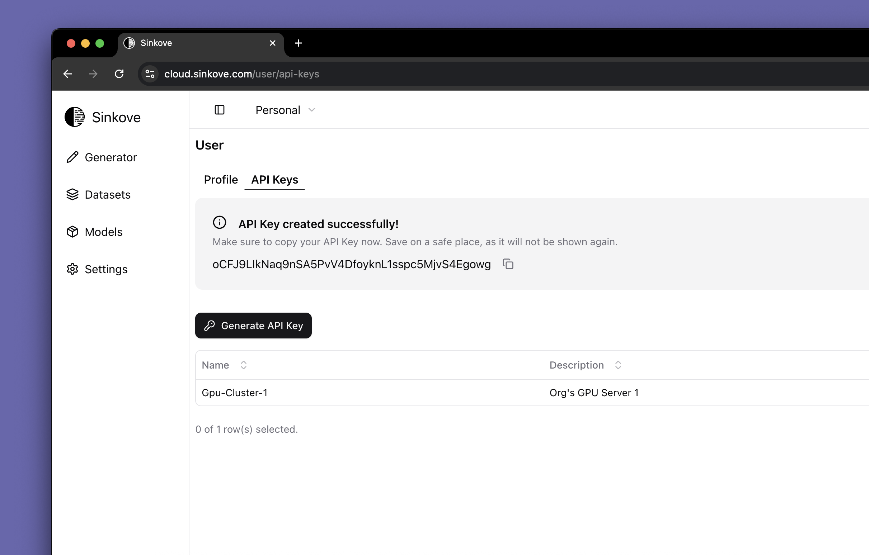Open the Datasets section
This screenshot has width=869, height=555.
[108, 194]
